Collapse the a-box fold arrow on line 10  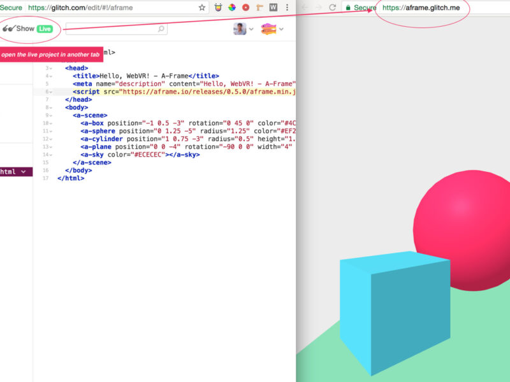tap(51, 124)
